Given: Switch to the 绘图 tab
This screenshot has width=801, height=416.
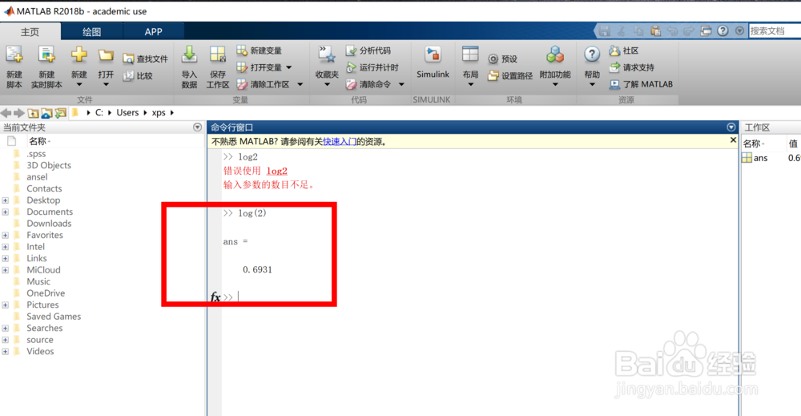Looking at the screenshot, I should (x=92, y=32).
